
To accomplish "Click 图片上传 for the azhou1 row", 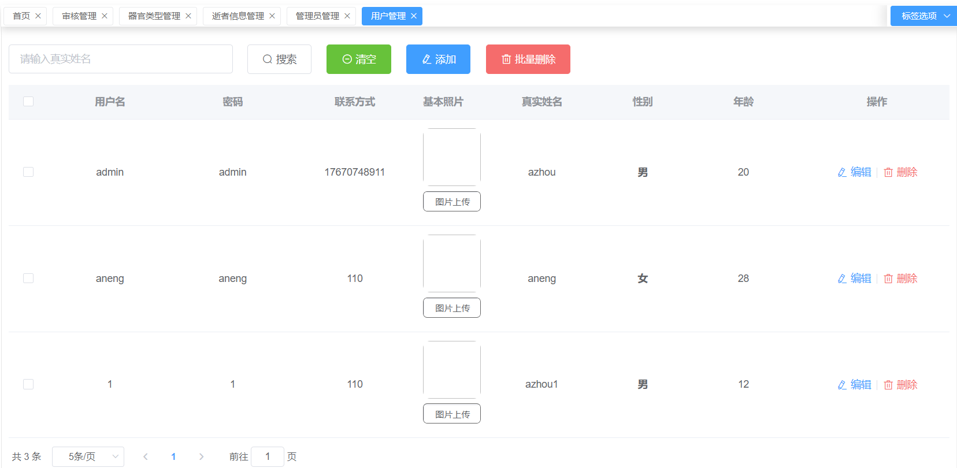I will 452,414.
